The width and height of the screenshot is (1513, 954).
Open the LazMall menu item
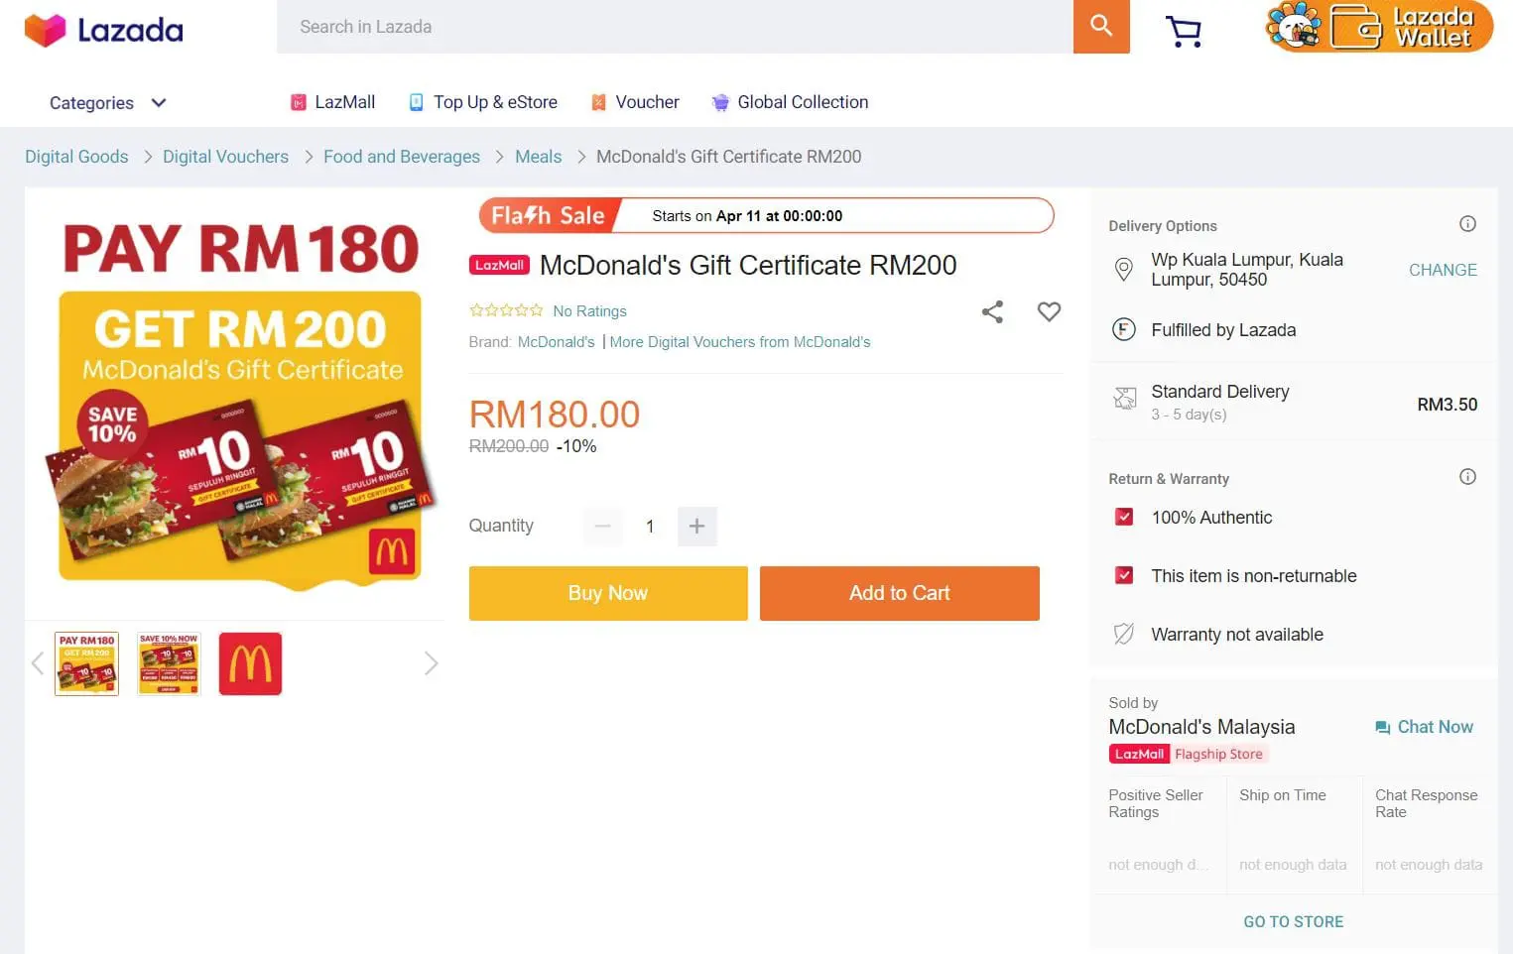(x=332, y=102)
